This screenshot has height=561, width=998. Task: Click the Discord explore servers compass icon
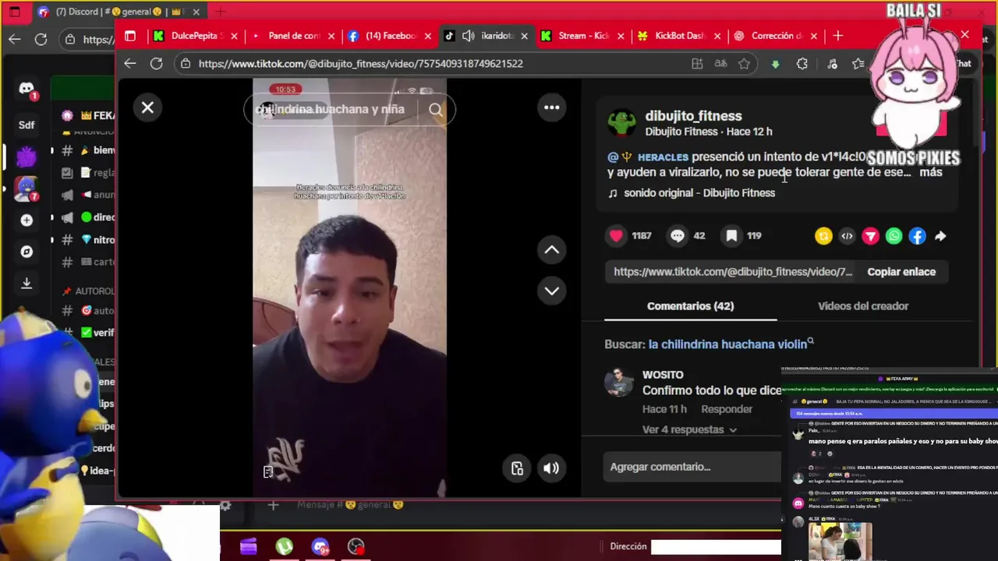(27, 252)
